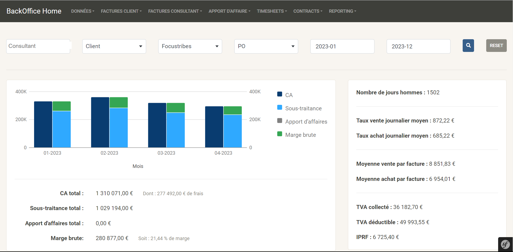Toggle the Marge brute legend swatch
The height and width of the screenshot is (252, 513).
click(x=280, y=134)
